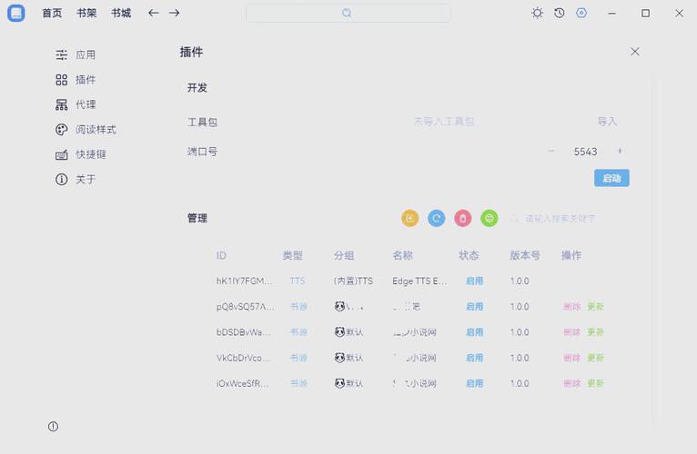Decrease port number with minus

coord(551,151)
